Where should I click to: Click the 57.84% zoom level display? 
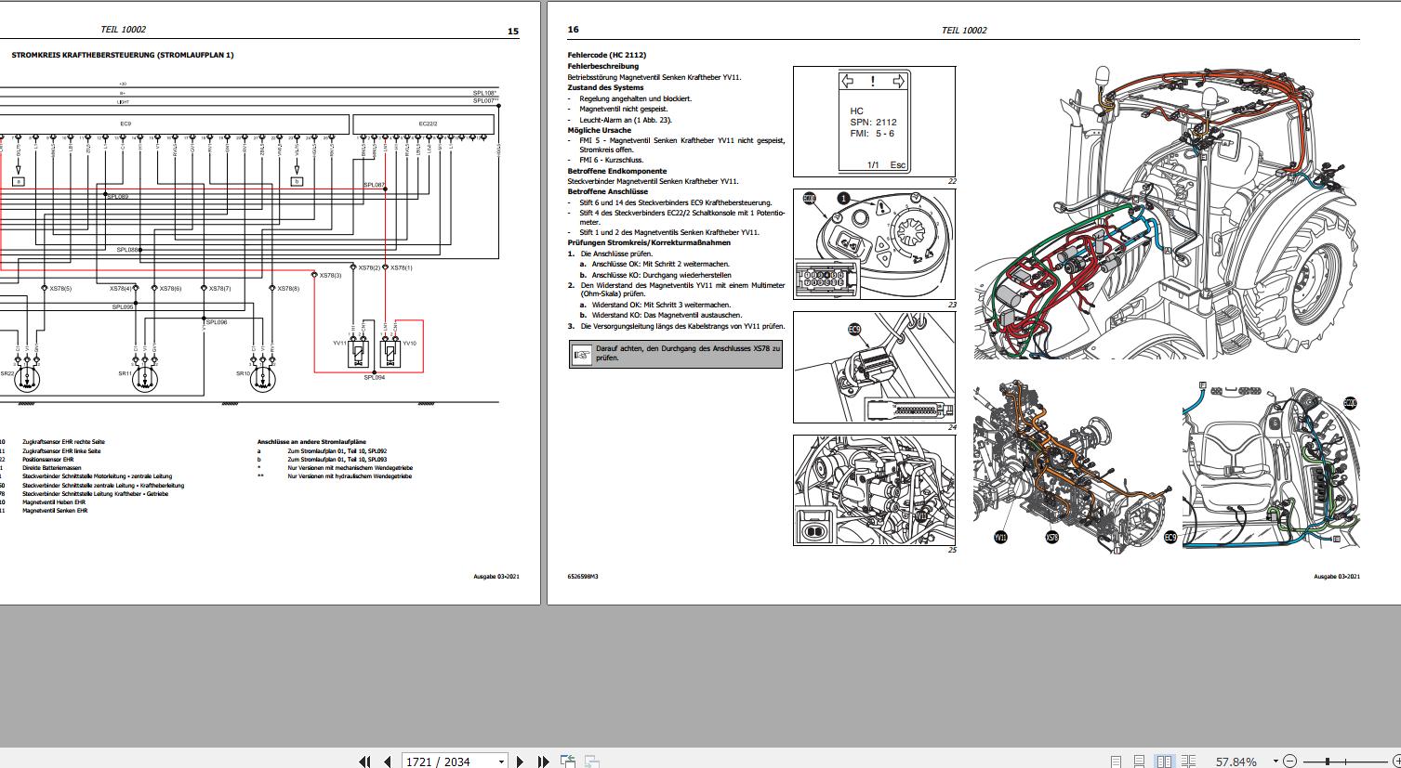coord(1235,761)
